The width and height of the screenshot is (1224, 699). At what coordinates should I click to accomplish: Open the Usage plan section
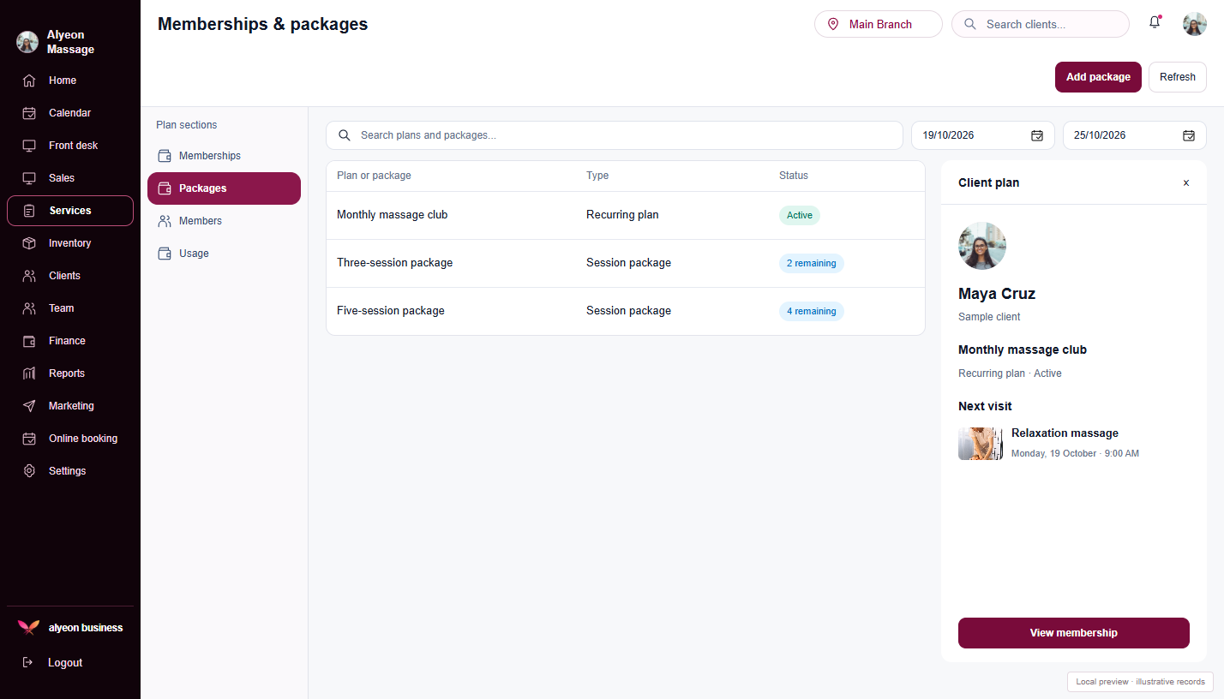[224, 254]
